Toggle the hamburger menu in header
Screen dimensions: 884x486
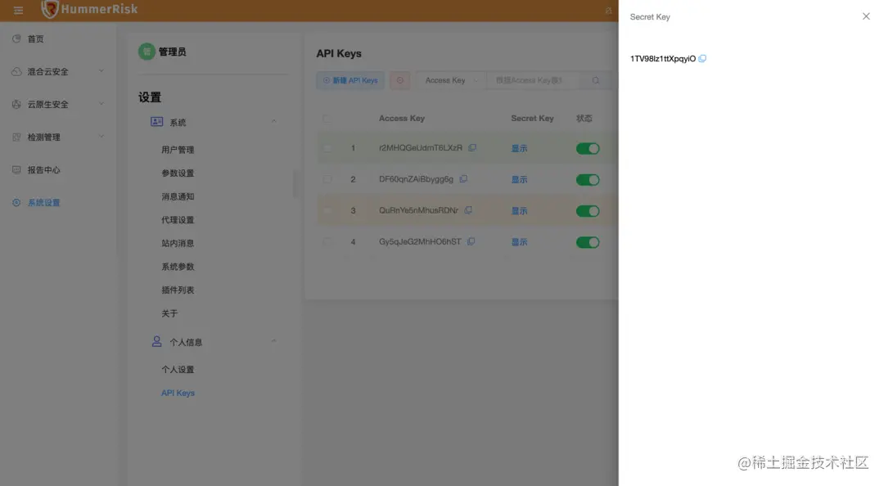(18, 10)
